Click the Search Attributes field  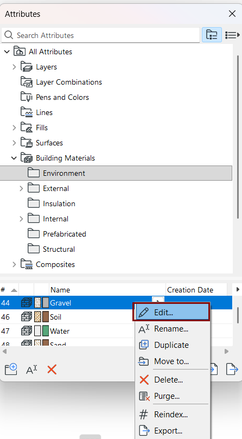pos(100,35)
